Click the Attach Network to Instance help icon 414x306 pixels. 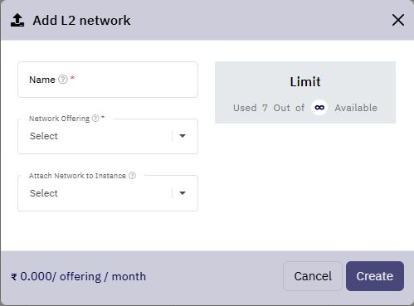133,176
